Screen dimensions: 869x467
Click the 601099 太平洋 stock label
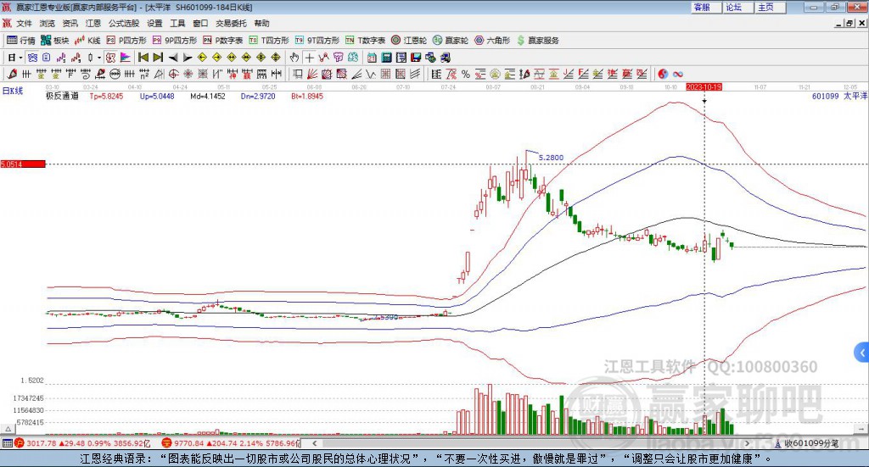coord(839,96)
